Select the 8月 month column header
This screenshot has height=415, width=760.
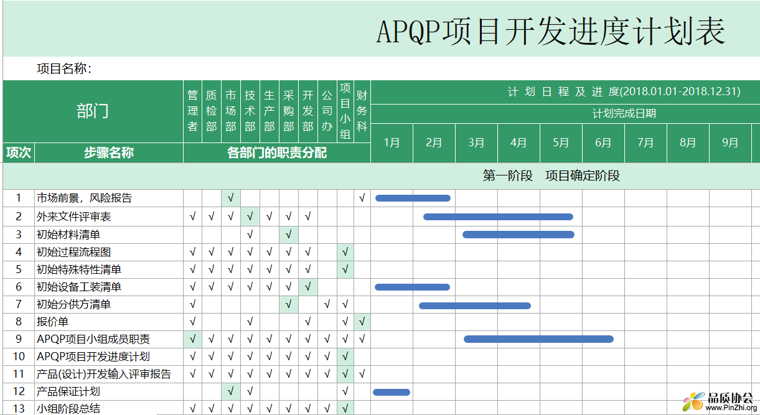688,143
